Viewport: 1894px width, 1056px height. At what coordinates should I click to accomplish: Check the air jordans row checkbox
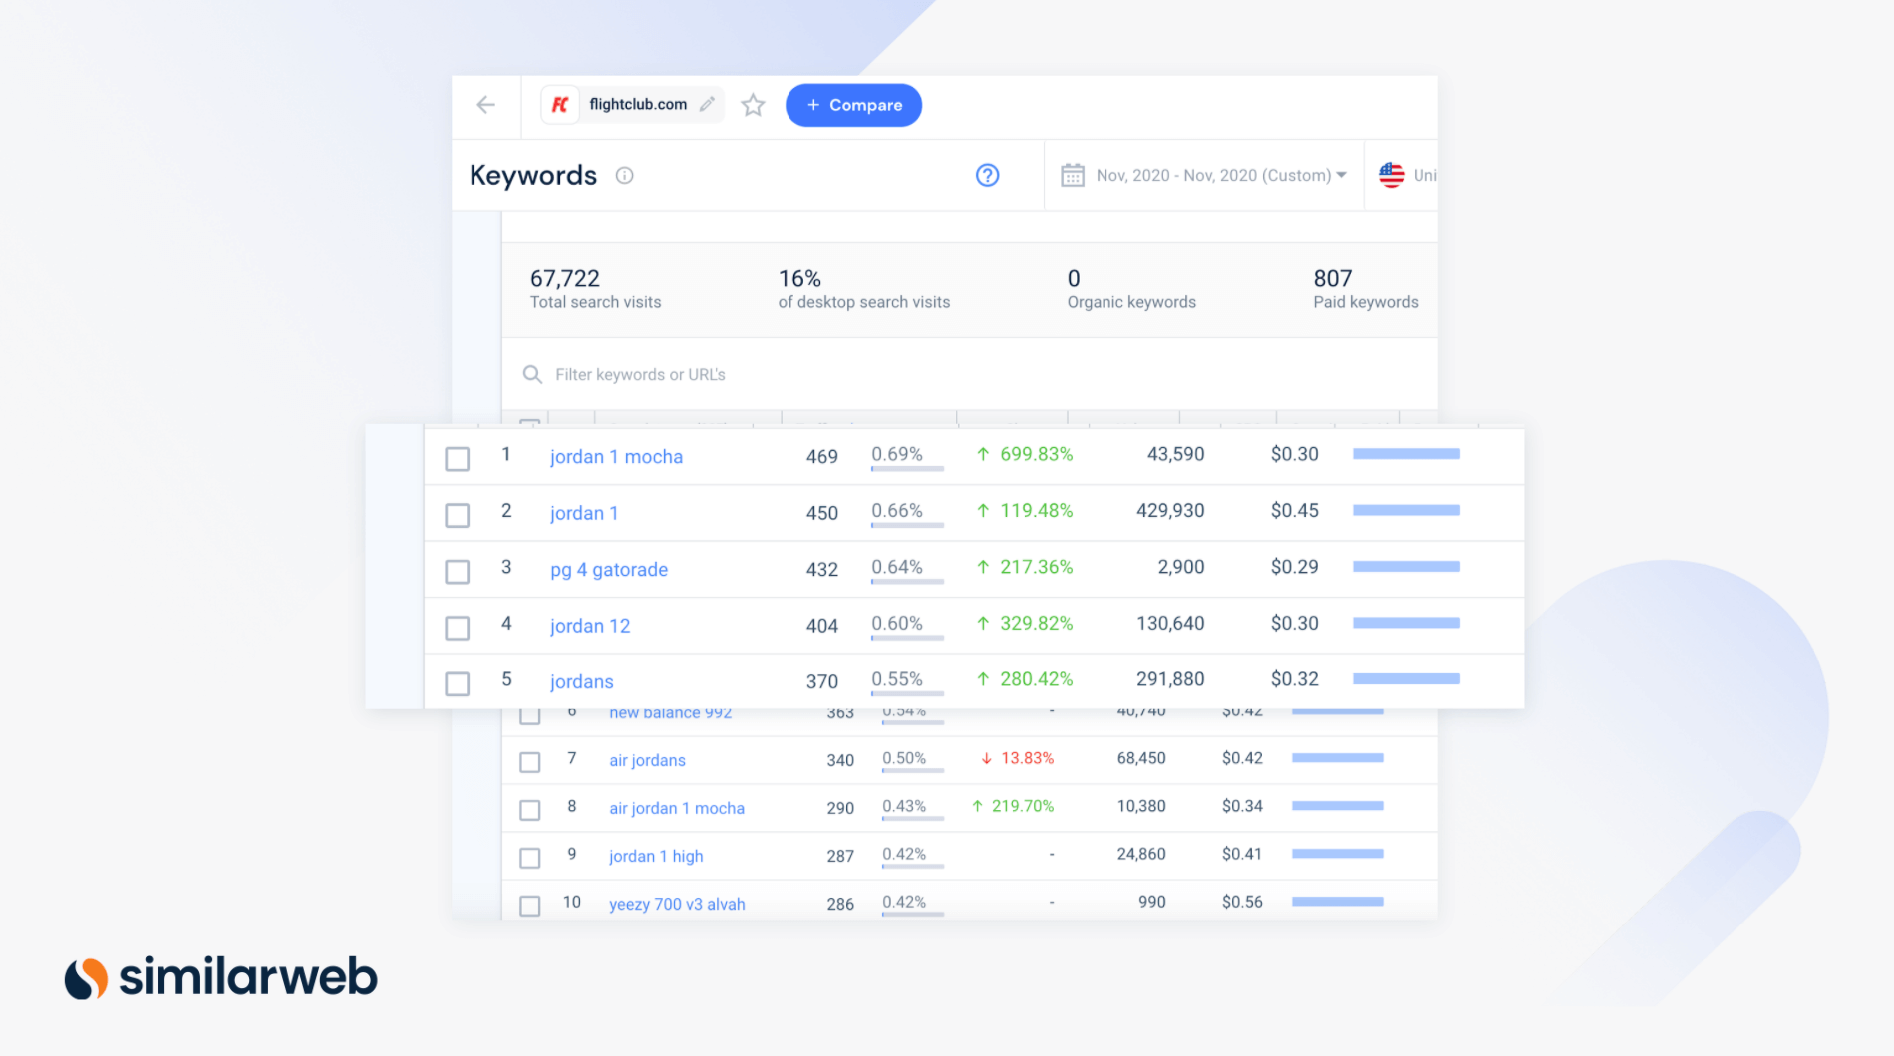(x=530, y=762)
